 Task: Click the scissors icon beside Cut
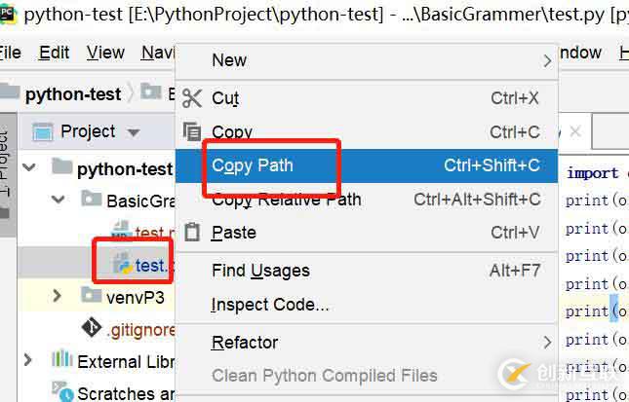(x=192, y=97)
